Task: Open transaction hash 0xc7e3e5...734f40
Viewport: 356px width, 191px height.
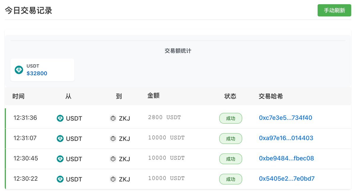Action: click(285, 118)
